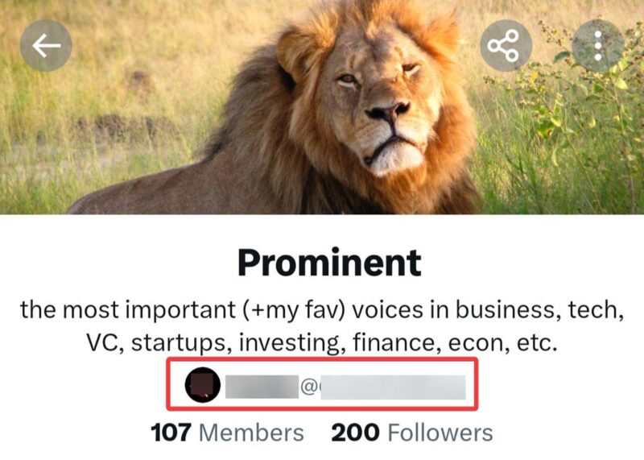644x460 pixels.
Task: Click the back arrow icon
Action: click(x=46, y=46)
